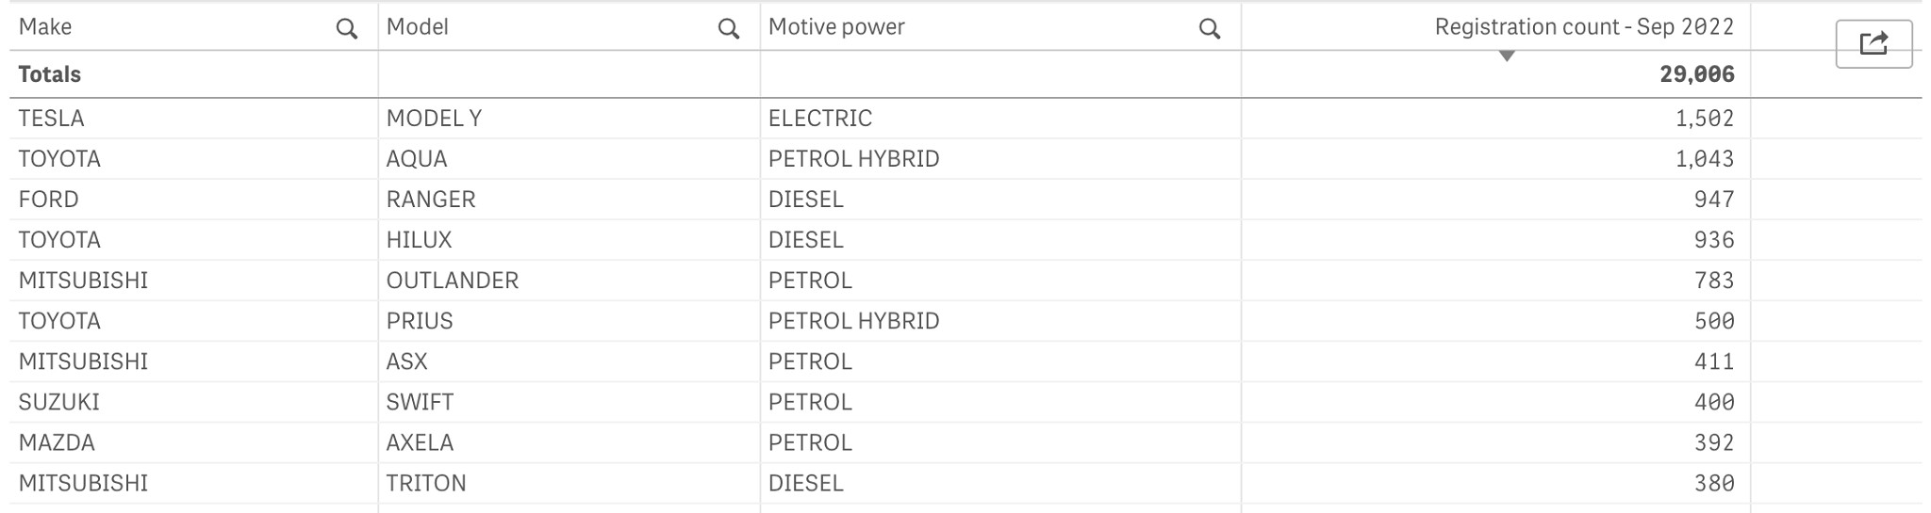
Task: Select PETROL in the OUTLANDER row
Action: (811, 281)
